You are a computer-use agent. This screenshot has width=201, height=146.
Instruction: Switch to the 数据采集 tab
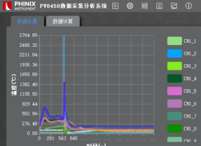point(27,21)
